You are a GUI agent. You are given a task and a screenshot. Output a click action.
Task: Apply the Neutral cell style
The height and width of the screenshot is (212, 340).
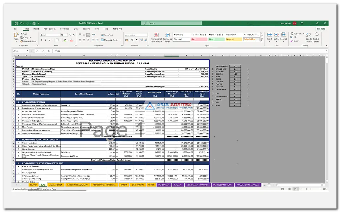coord(234,39)
